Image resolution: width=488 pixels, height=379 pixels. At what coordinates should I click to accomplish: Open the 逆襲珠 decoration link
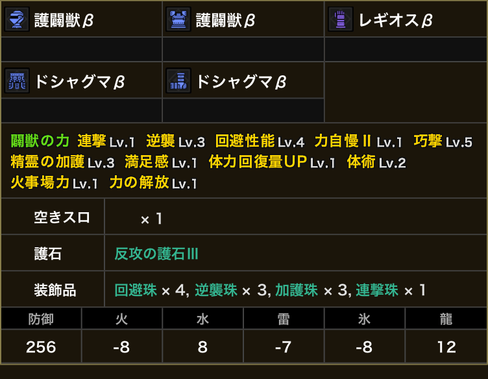pyautogui.click(x=216, y=290)
